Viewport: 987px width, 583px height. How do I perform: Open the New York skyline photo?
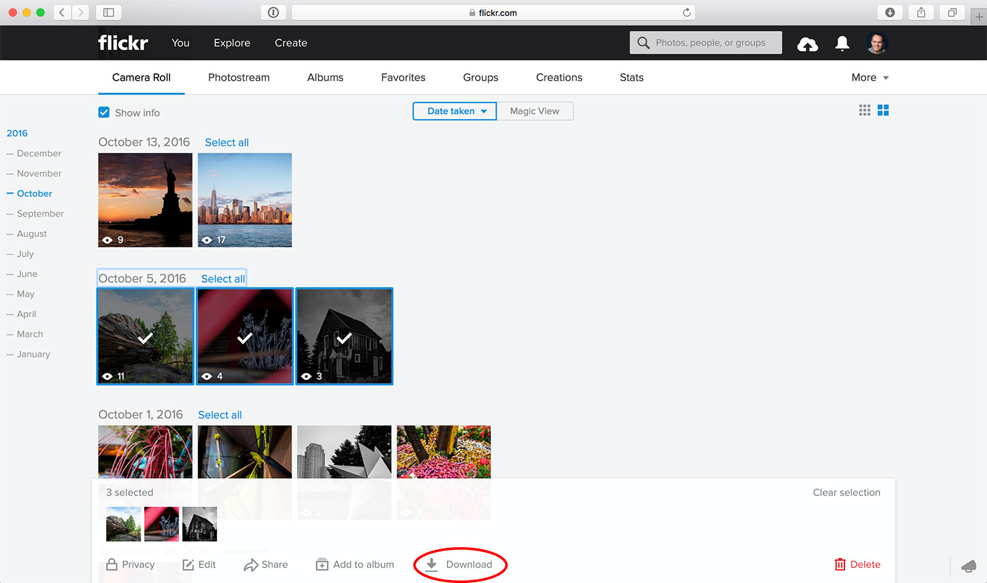(245, 200)
